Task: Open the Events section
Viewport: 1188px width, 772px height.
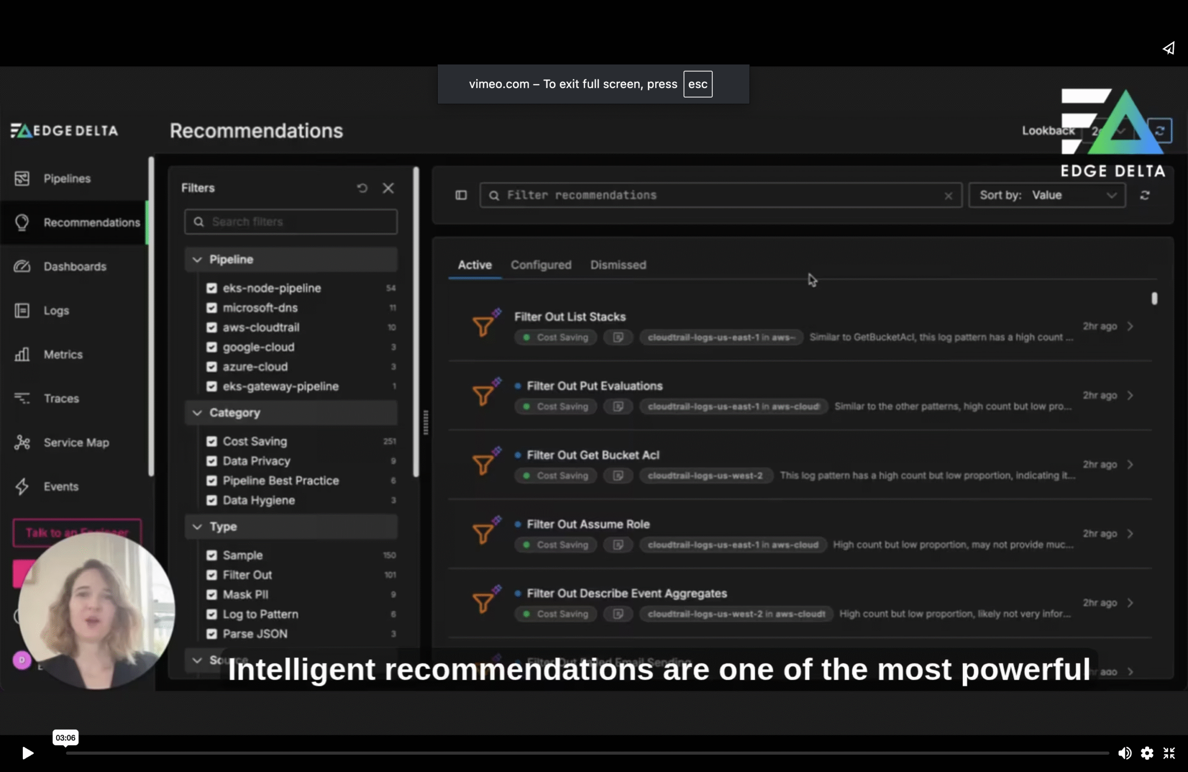Action: click(x=22, y=487)
